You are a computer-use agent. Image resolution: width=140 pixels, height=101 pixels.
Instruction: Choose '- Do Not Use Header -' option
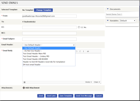[x=49, y=51]
